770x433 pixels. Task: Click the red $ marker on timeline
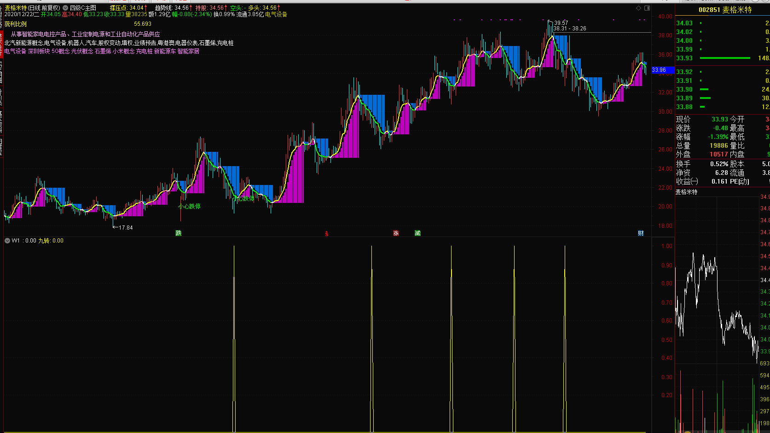coord(327,234)
